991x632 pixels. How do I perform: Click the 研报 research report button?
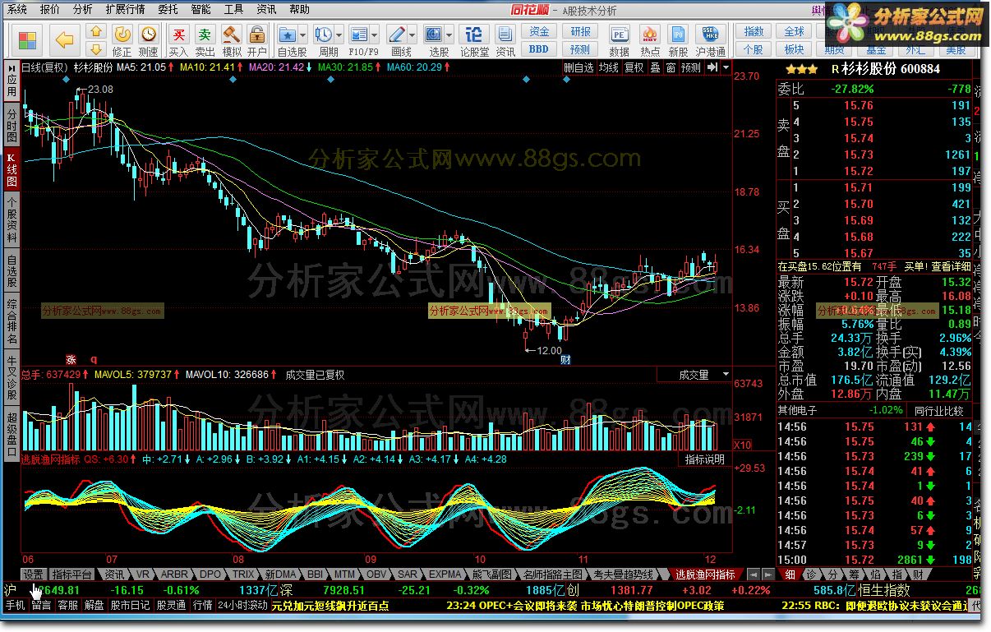(x=580, y=32)
